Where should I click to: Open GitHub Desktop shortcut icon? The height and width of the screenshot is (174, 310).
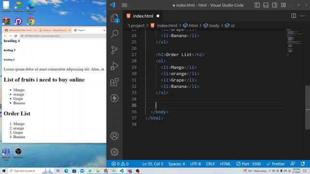click(x=18, y=21)
